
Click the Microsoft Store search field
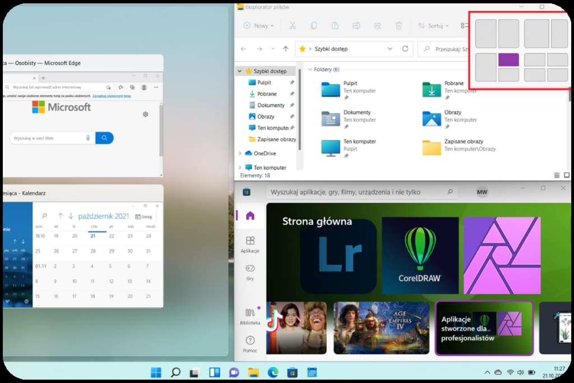(359, 192)
